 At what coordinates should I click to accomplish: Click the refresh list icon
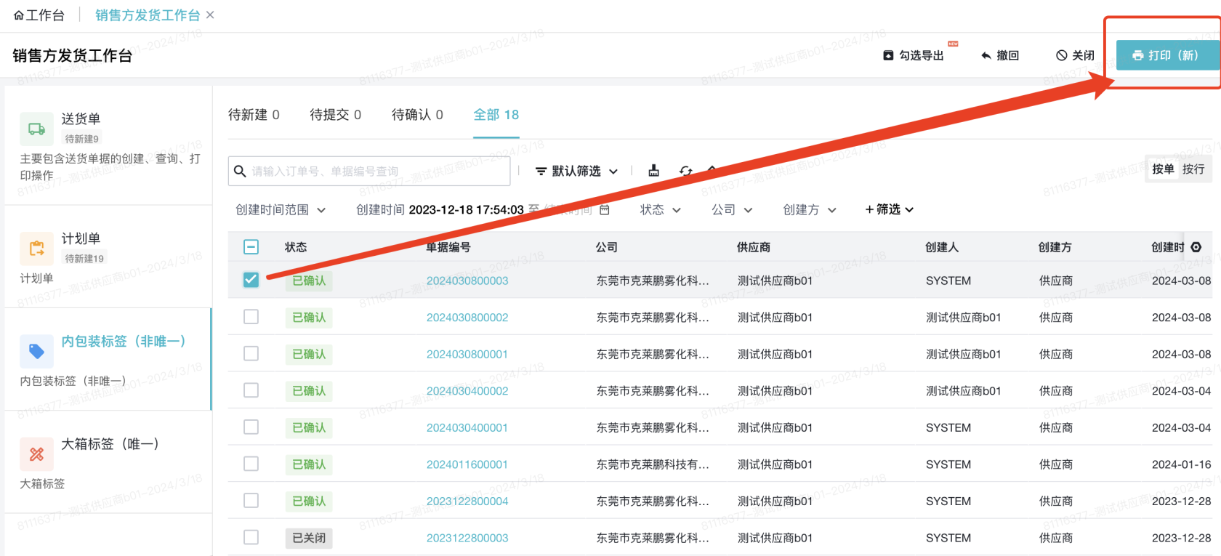pyautogui.click(x=685, y=172)
